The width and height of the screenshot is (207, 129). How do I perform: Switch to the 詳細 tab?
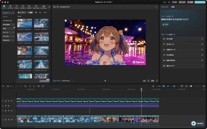[x=173, y=7]
